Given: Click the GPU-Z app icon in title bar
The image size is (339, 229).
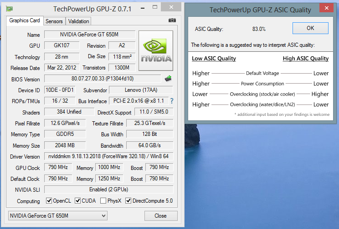Looking at the screenshot, I should [x=9, y=9].
